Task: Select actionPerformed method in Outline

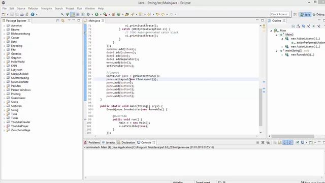Action: pyautogui.click(x=310, y=43)
